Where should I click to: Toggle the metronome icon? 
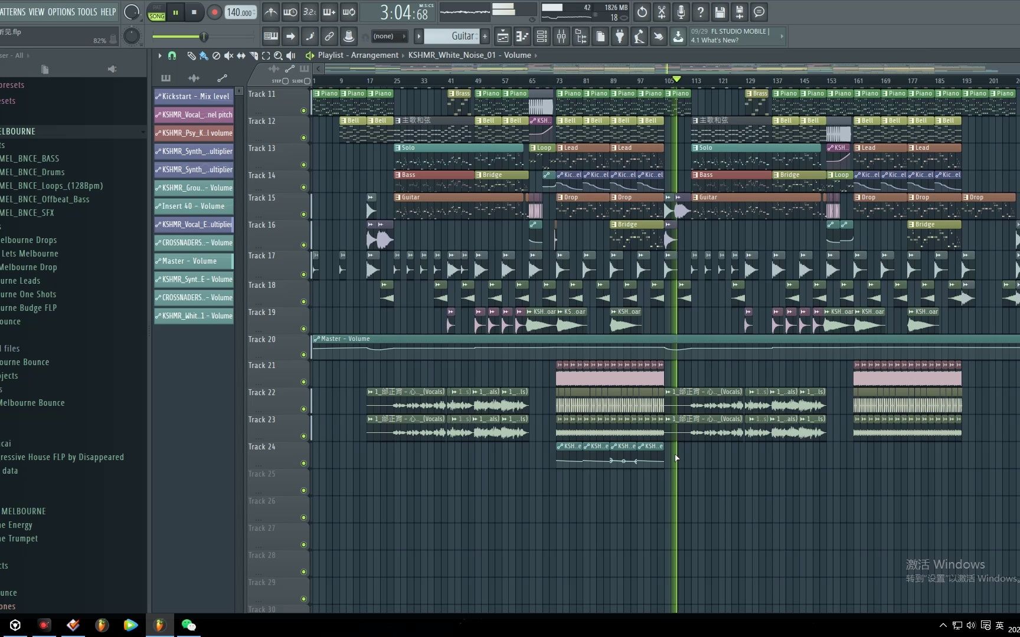coord(270,12)
